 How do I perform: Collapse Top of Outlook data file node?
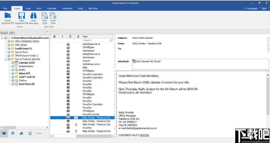click(6, 59)
